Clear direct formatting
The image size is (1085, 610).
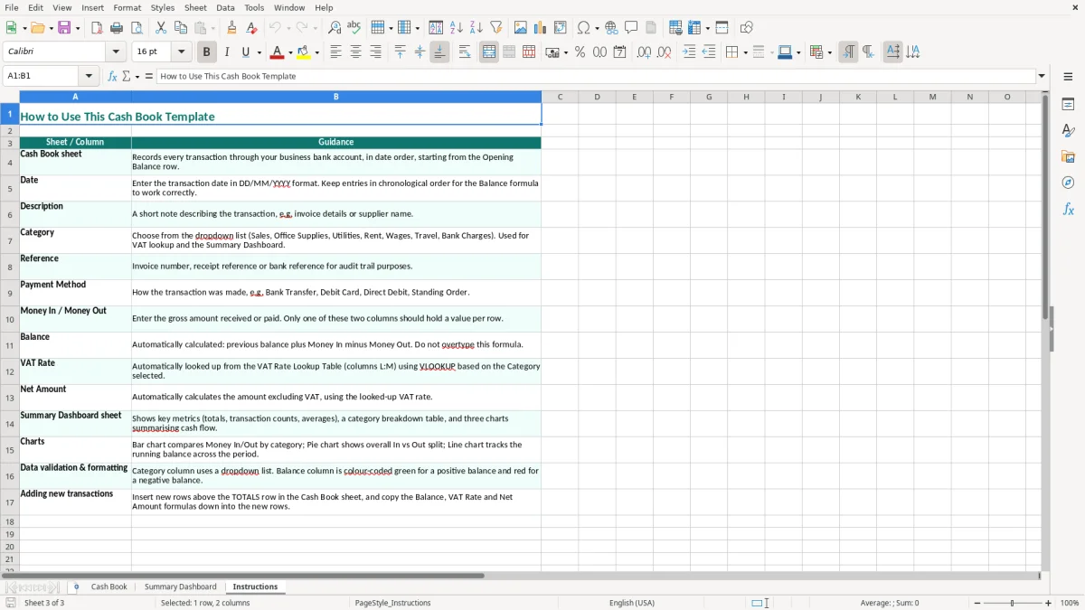pos(251,28)
